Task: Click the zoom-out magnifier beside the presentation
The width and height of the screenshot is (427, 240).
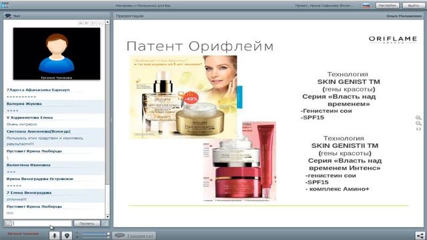Action: tap(418, 123)
